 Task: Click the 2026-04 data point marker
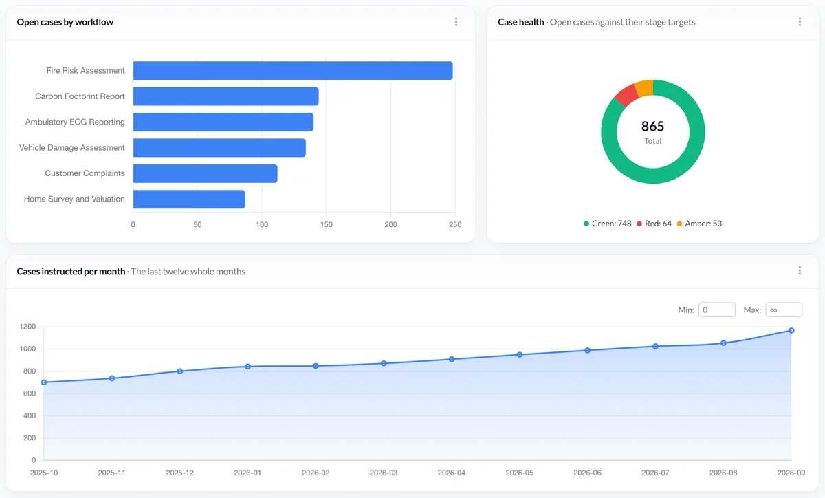(x=452, y=359)
